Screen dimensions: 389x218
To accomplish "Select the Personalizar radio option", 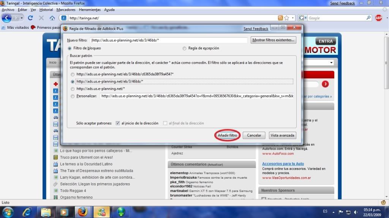I will click(73, 96).
